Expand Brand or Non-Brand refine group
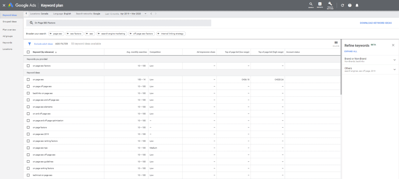The width and height of the screenshot is (399, 179). (394, 60)
